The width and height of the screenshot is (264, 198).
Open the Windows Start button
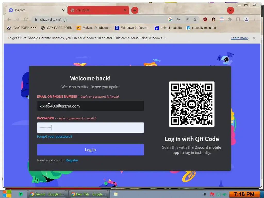tap(7, 194)
